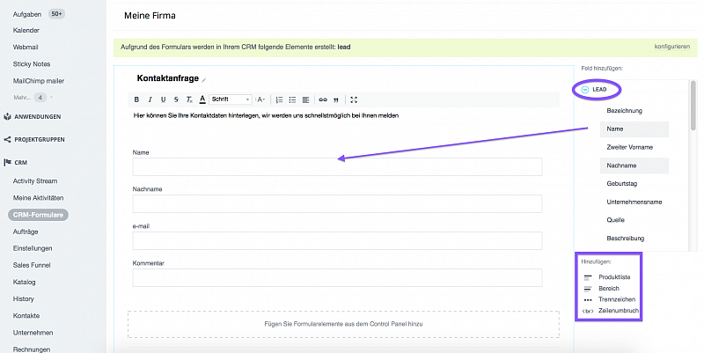Insert a bulleted list
The width and height of the screenshot is (704, 353).
click(x=292, y=99)
